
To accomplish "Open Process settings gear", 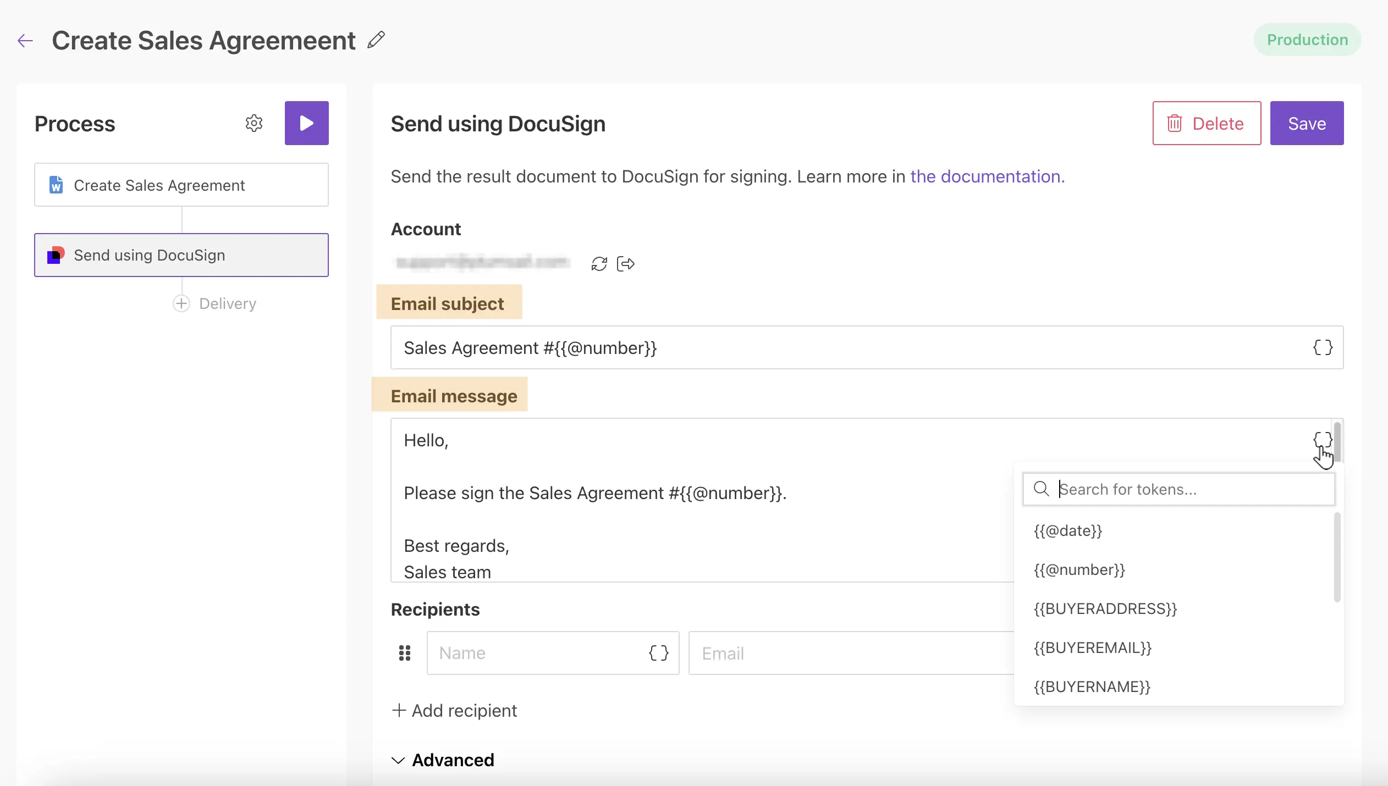I will (x=254, y=123).
